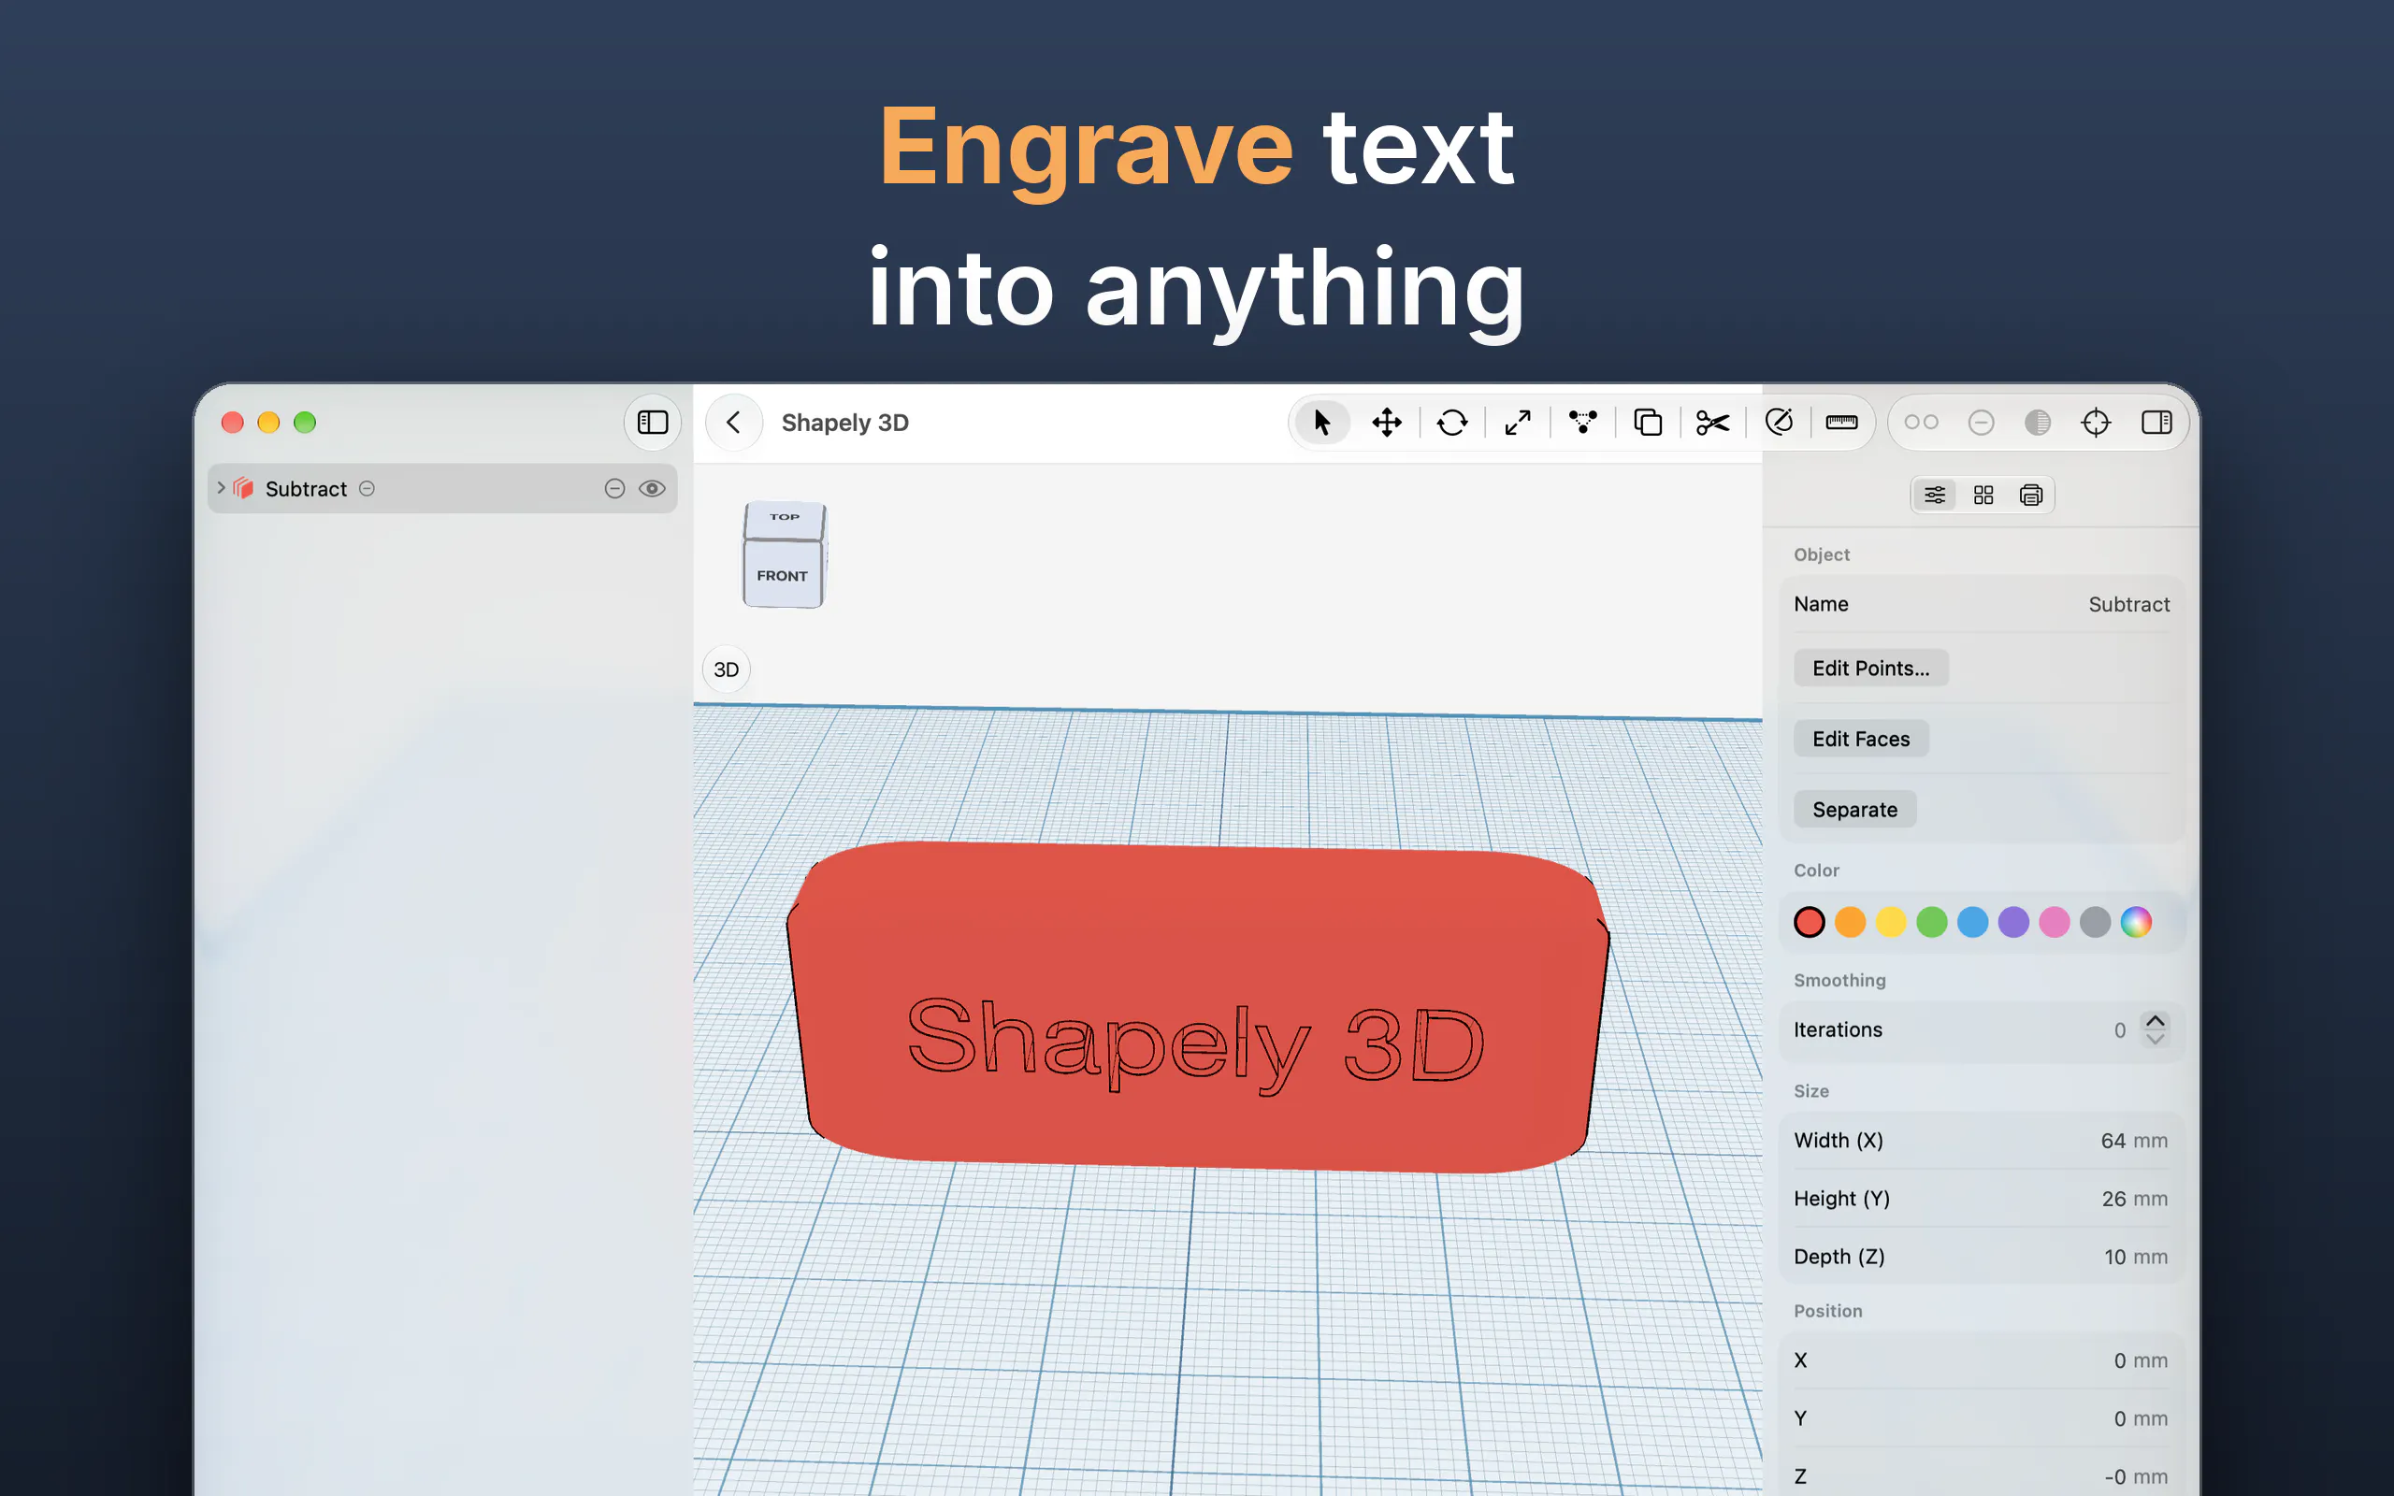2394x1496 pixels.
Task: Expand the Subtract tree item
Action: tap(221, 488)
